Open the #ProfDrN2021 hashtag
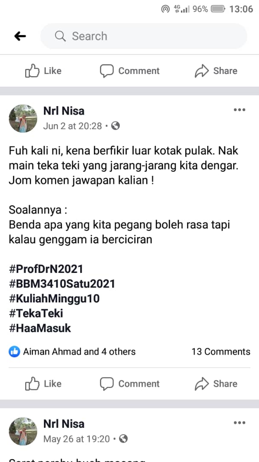 (x=46, y=269)
